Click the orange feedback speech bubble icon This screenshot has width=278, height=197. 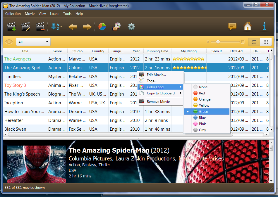232,27
